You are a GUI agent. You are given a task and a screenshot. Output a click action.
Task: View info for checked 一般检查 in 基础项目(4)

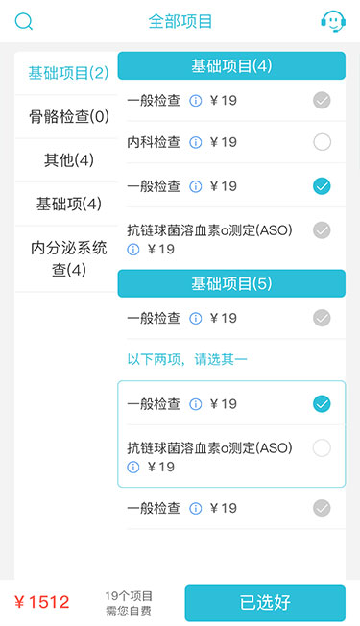click(x=195, y=186)
